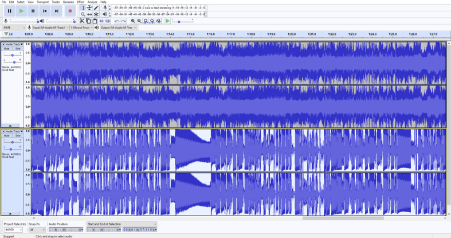The height and width of the screenshot is (238, 451).
Task: Click the Record button
Action: pyautogui.click(x=70, y=11)
